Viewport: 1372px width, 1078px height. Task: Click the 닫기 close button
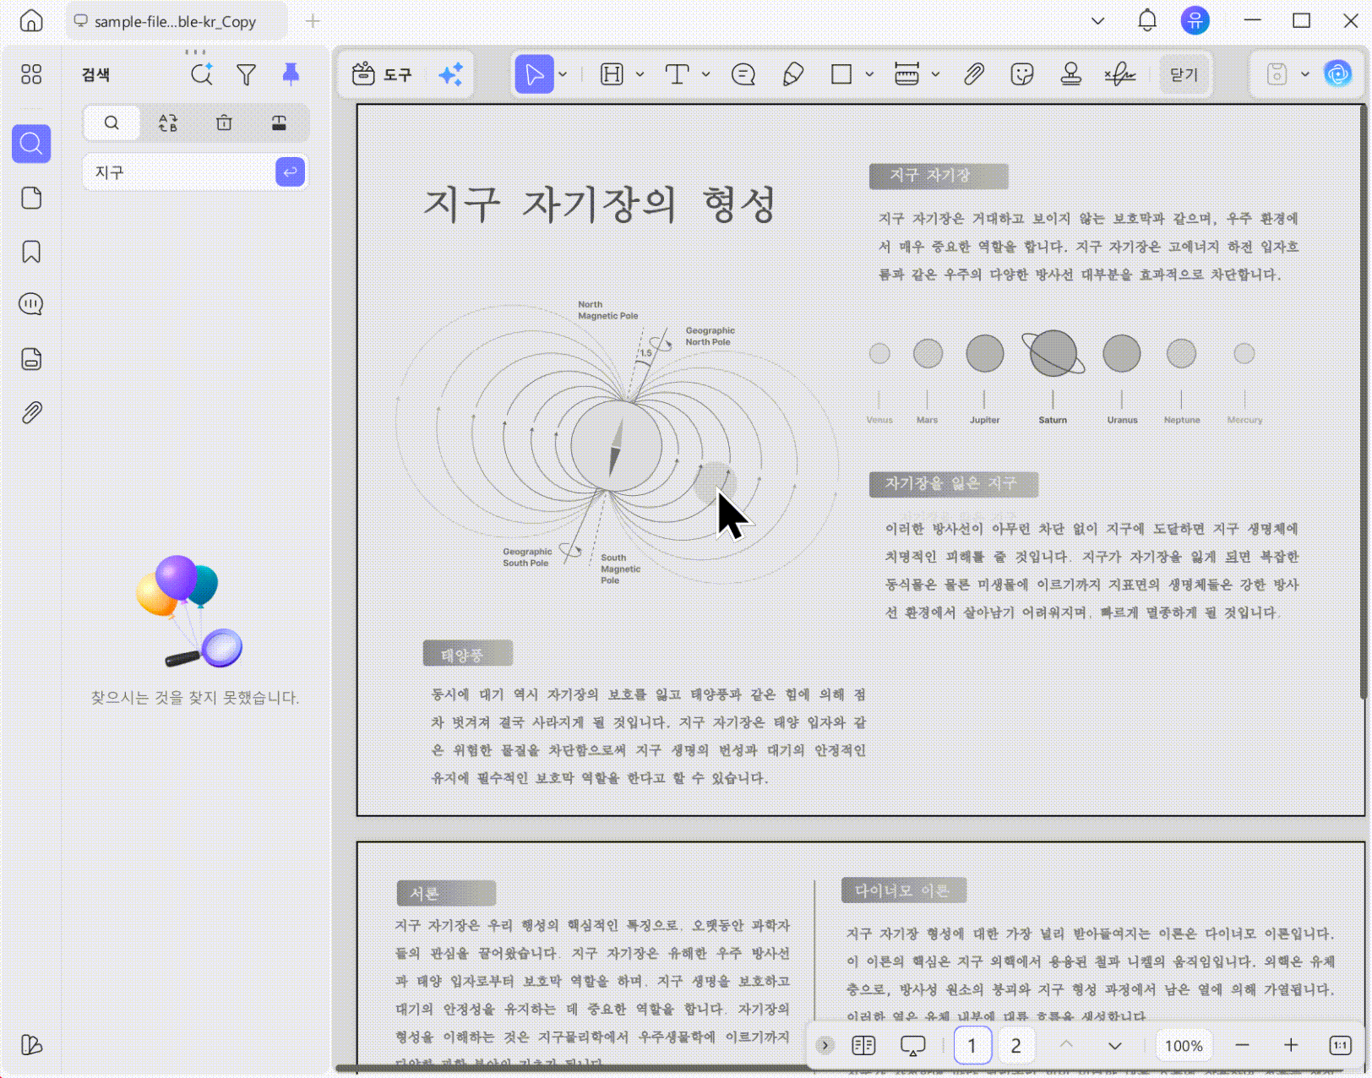[1184, 74]
